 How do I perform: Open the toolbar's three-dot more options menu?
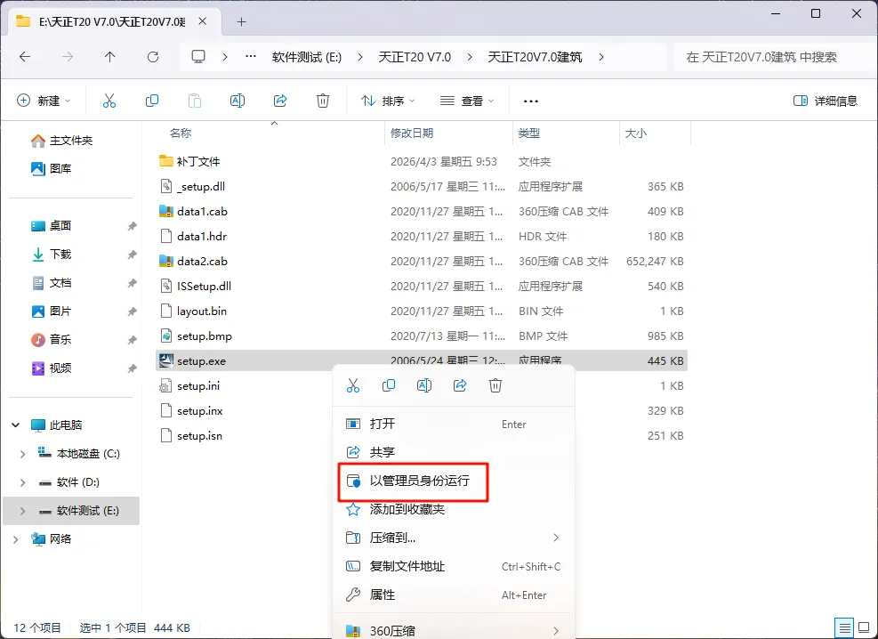[x=530, y=101]
